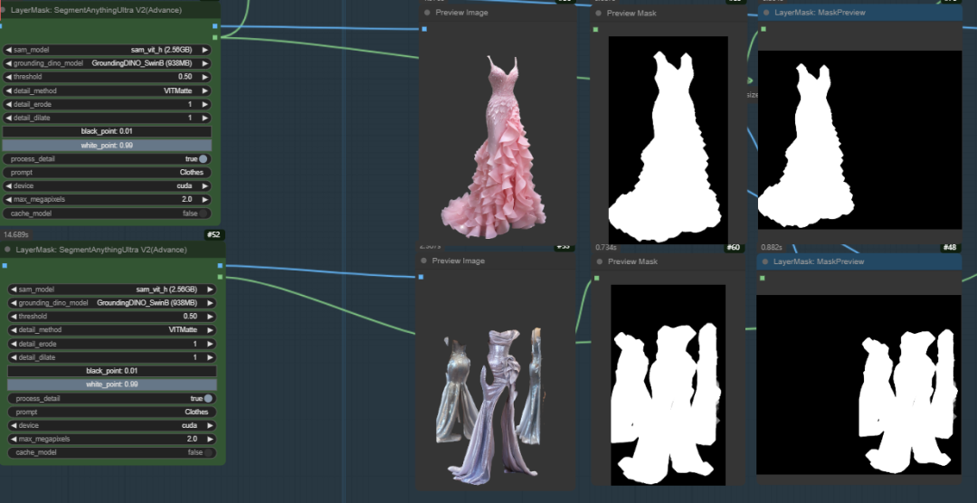The image size is (977, 503).
Task: Click the prompt field in the #52 node
Action: 112,412
